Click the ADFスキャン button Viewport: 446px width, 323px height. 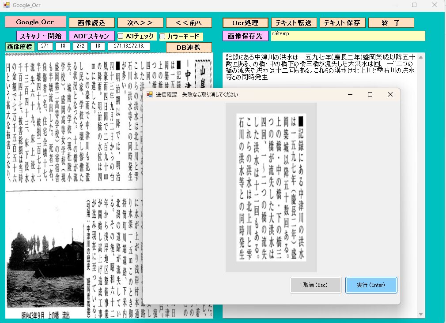pos(91,36)
